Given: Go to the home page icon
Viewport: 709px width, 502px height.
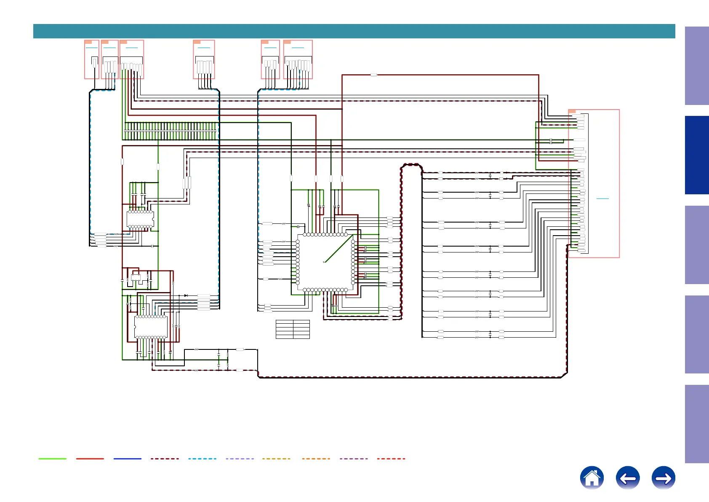Looking at the screenshot, I should tap(592, 478).
